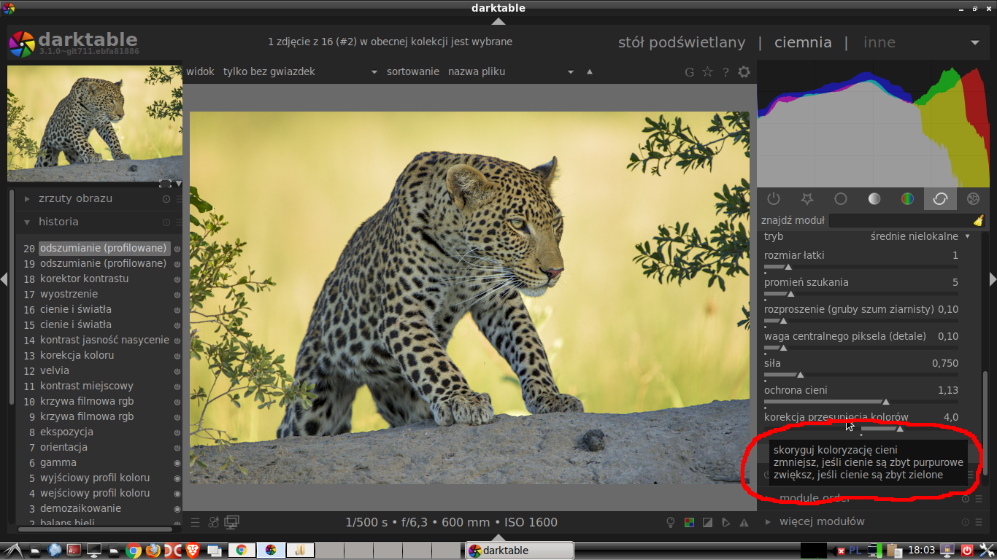This screenshot has height=560, width=997.
Task: Open the favorite modules star group
Action: [807, 198]
